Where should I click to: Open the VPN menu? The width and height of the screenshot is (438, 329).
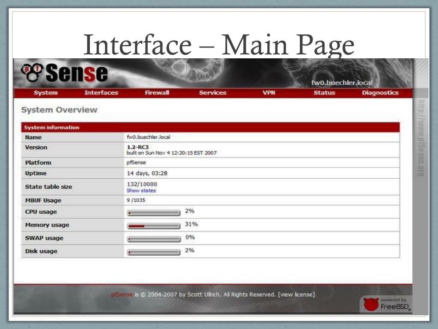(x=269, y=93)
